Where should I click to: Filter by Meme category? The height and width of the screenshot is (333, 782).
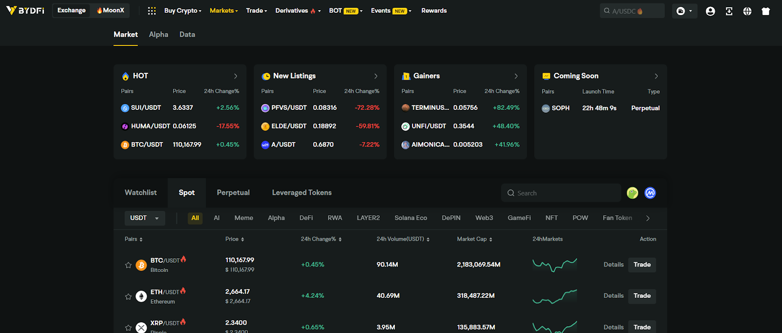pos(244,218)
